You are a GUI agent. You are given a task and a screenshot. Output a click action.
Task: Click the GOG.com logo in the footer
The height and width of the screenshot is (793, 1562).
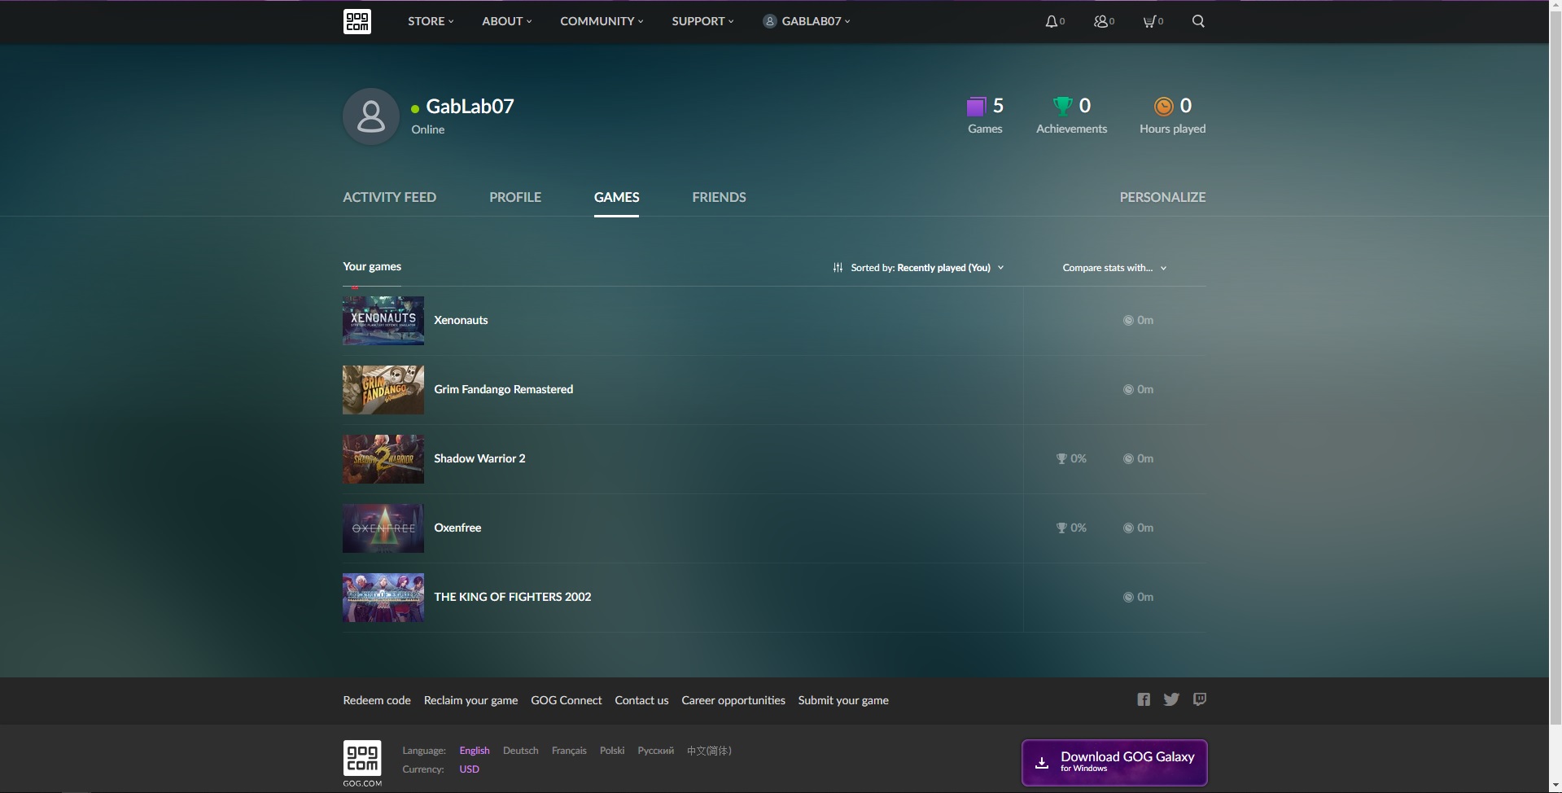point(362,763)
